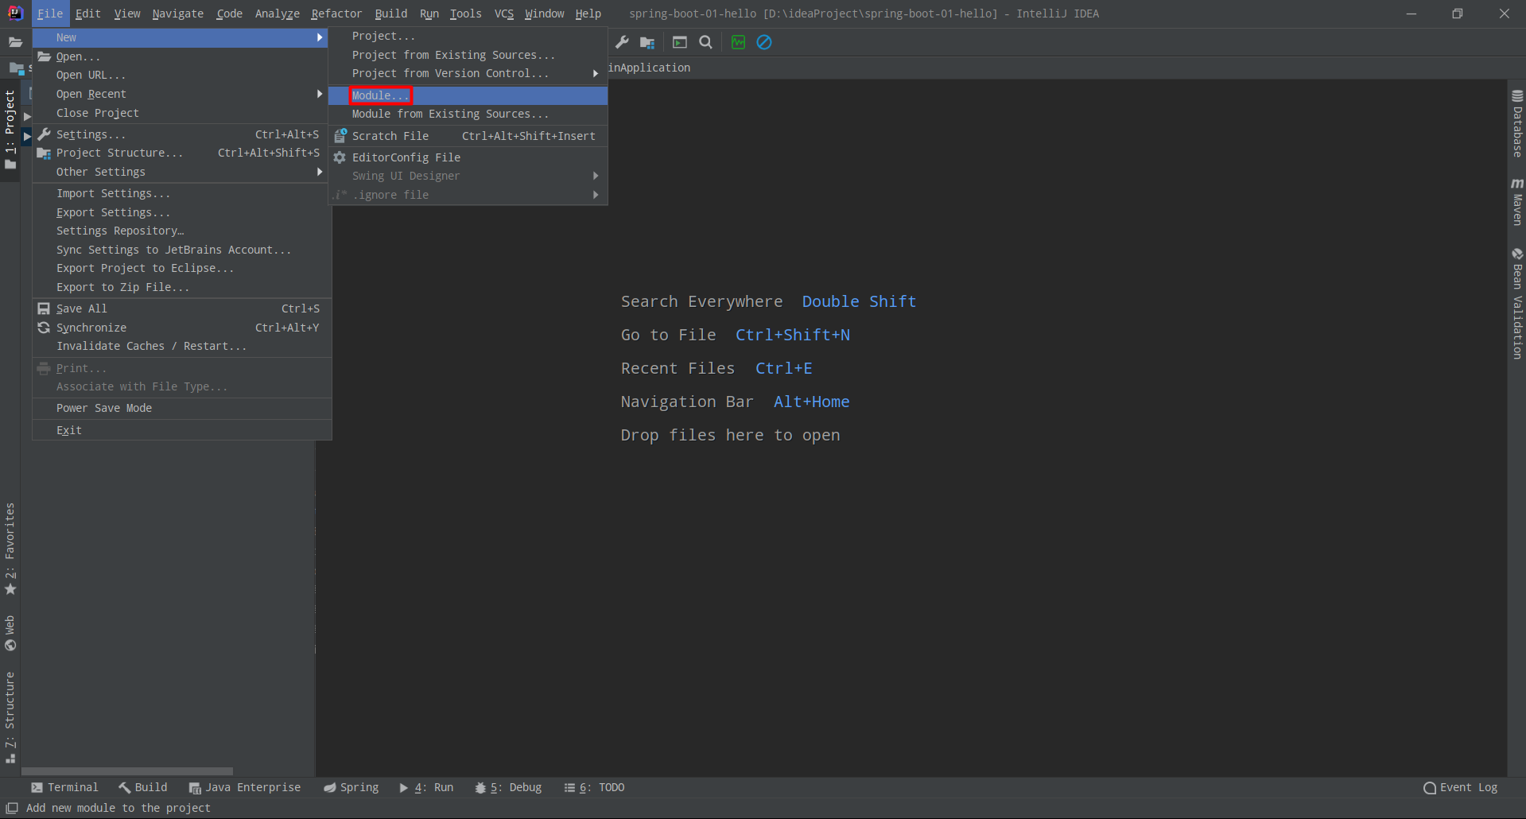Open the Help menu
This screenshot has height=819, width=1526.
[x=588, y=14]
